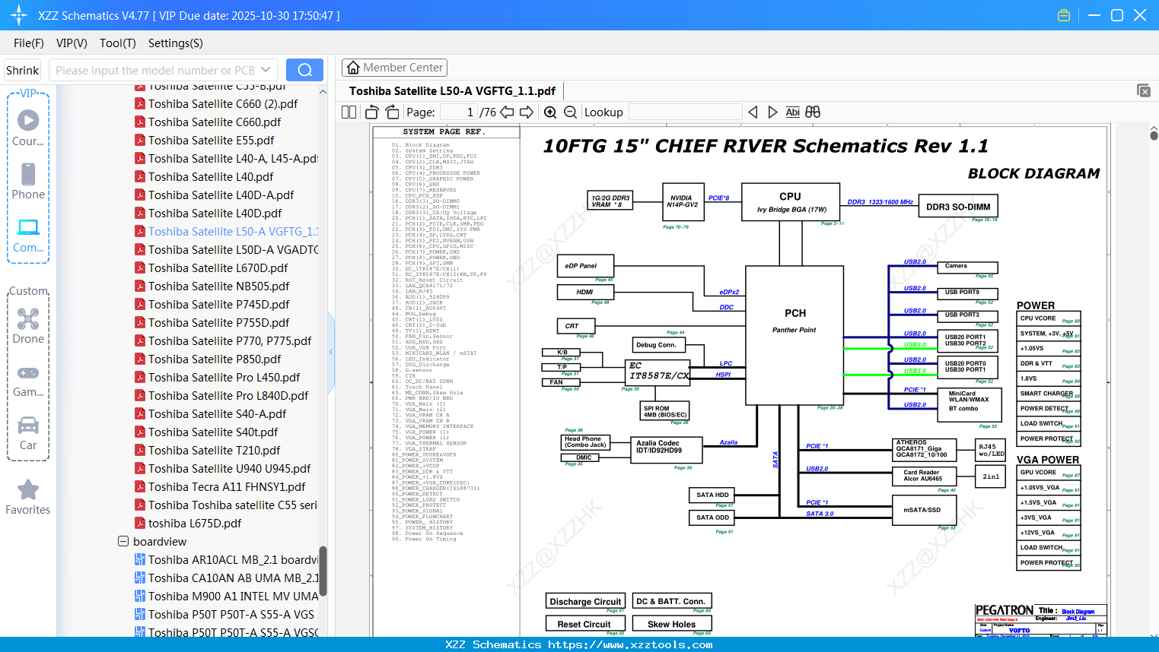The width and height of the screenshot is (1159, 652).
Task: Rotate the page counterclockwise
Action: pos(371,112)
